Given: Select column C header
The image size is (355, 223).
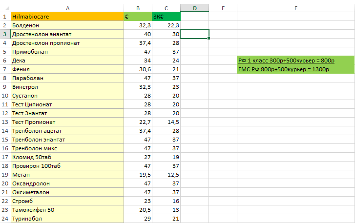Looking at the screenshot, I should point(166,8).
